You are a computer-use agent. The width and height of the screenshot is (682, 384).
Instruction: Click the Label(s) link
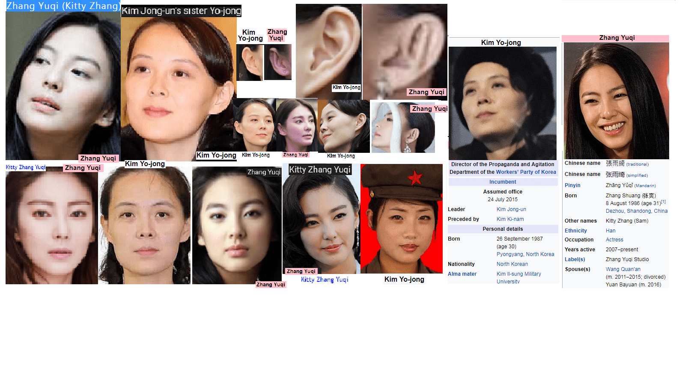[x=575, y=259]
